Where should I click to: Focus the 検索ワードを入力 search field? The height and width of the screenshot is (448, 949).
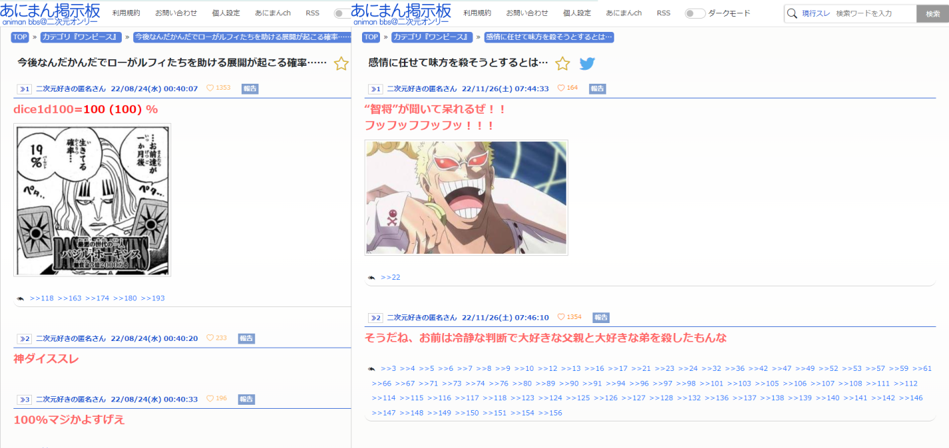coord(874,13)
